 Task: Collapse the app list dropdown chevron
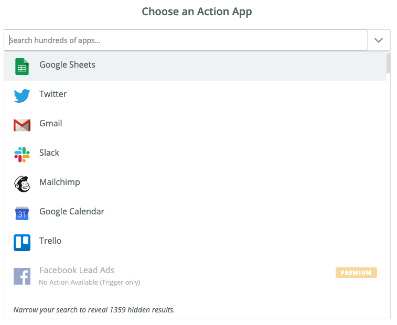coord(379,40)
